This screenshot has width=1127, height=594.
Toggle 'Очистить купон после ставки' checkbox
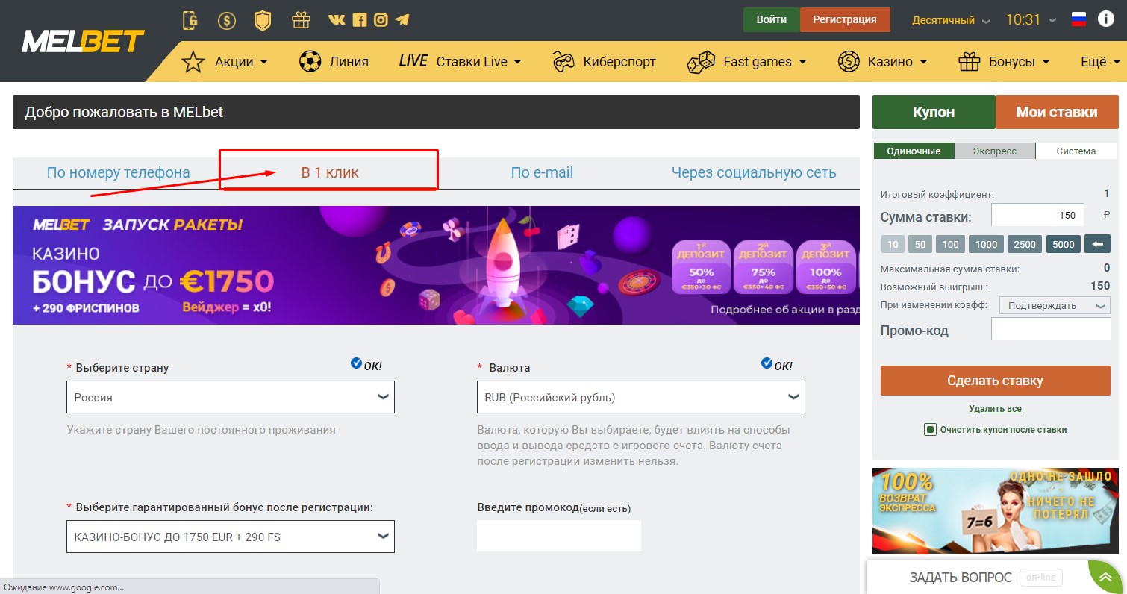pyautogui.click(x=930, y=430)
